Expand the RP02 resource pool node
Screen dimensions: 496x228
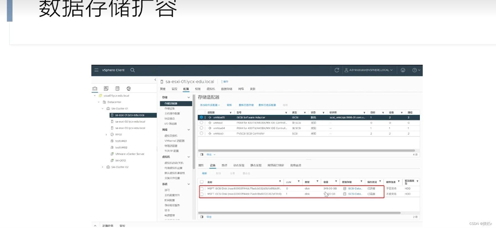tap(107, 134)
